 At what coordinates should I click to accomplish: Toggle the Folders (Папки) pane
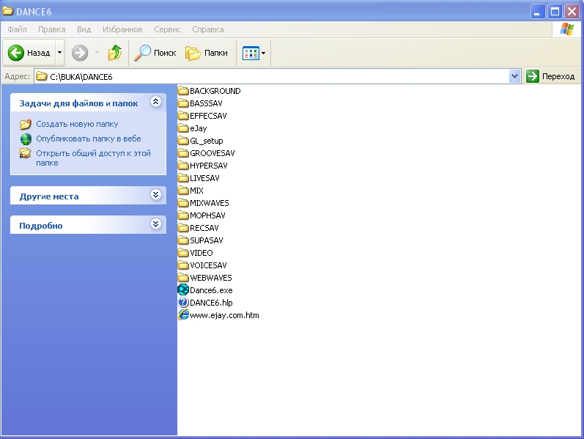(x=207, y=53)
